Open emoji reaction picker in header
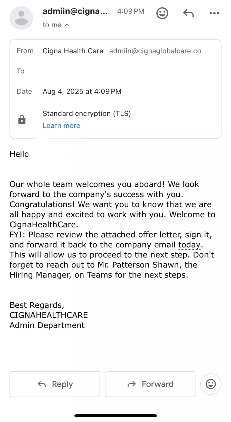 [x=162, y=13]
